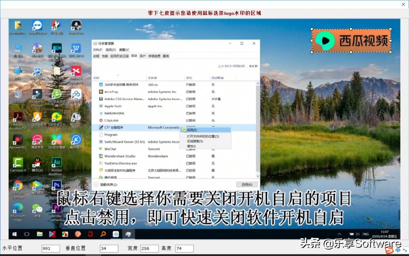This screenshot has width=409, height=256.
Task: Click the Camtasia 9 desktop icon
Action: [x=18, y=165]
